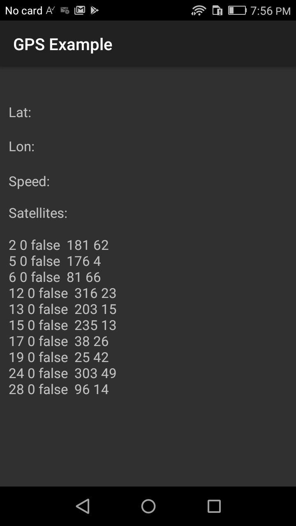The height and width of the screenshot is (526, 296).
Task: Tap the Wi-Fi signal status icon
Action: [199, 11]
